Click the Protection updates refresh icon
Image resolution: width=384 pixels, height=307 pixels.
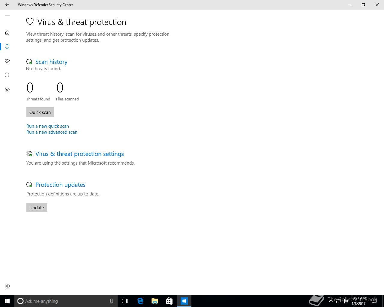click(29, 184)
